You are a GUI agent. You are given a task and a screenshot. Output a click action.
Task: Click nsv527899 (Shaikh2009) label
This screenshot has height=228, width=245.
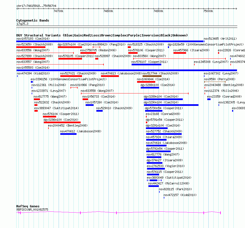tap(35, 56)
